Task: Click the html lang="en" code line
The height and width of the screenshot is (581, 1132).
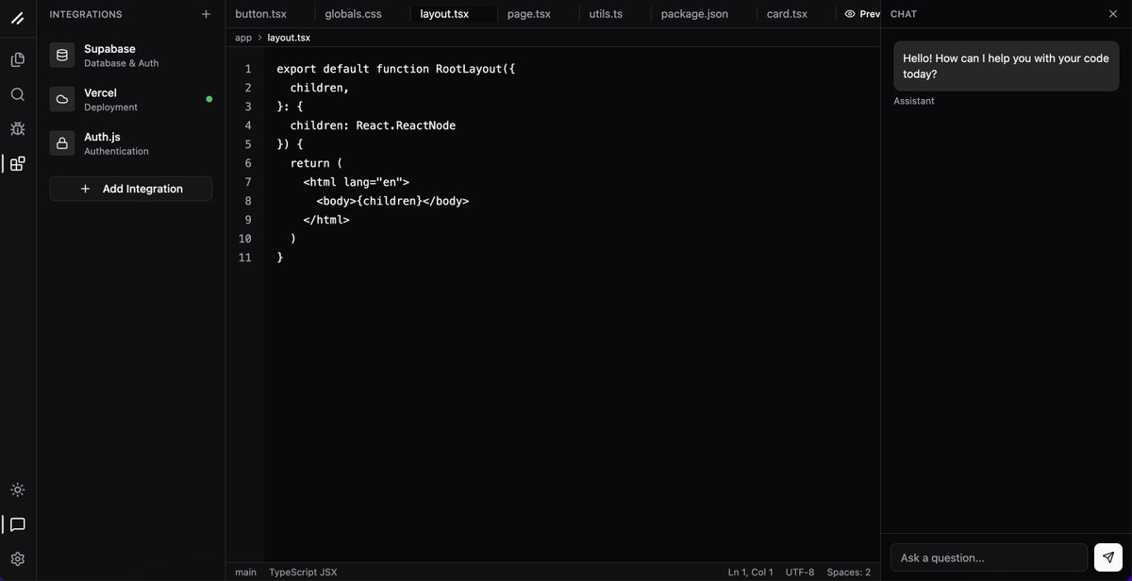Action: point(357,182)
